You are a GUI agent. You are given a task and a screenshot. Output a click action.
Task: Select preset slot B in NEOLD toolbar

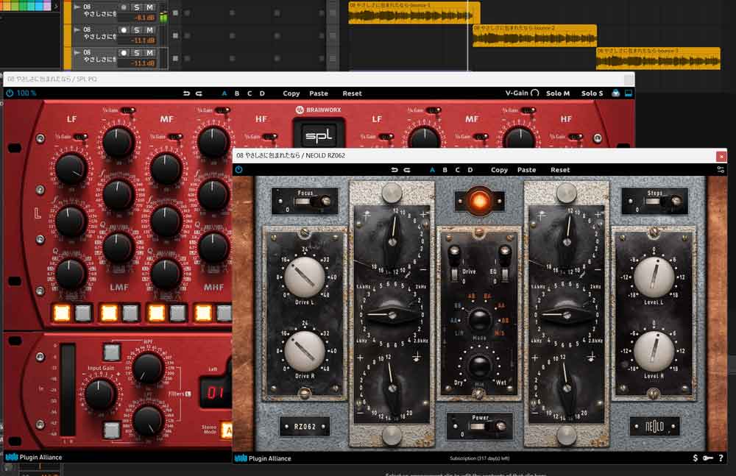[445, 170]
